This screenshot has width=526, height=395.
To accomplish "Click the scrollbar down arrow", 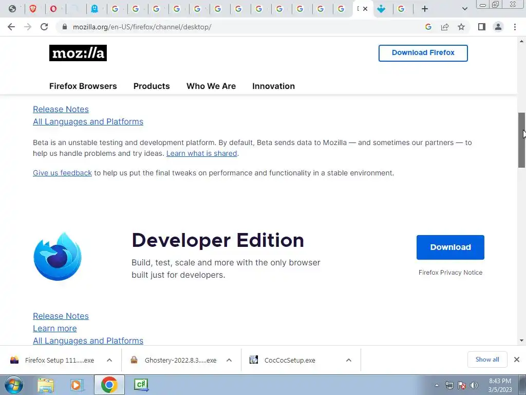I will 521,340.
